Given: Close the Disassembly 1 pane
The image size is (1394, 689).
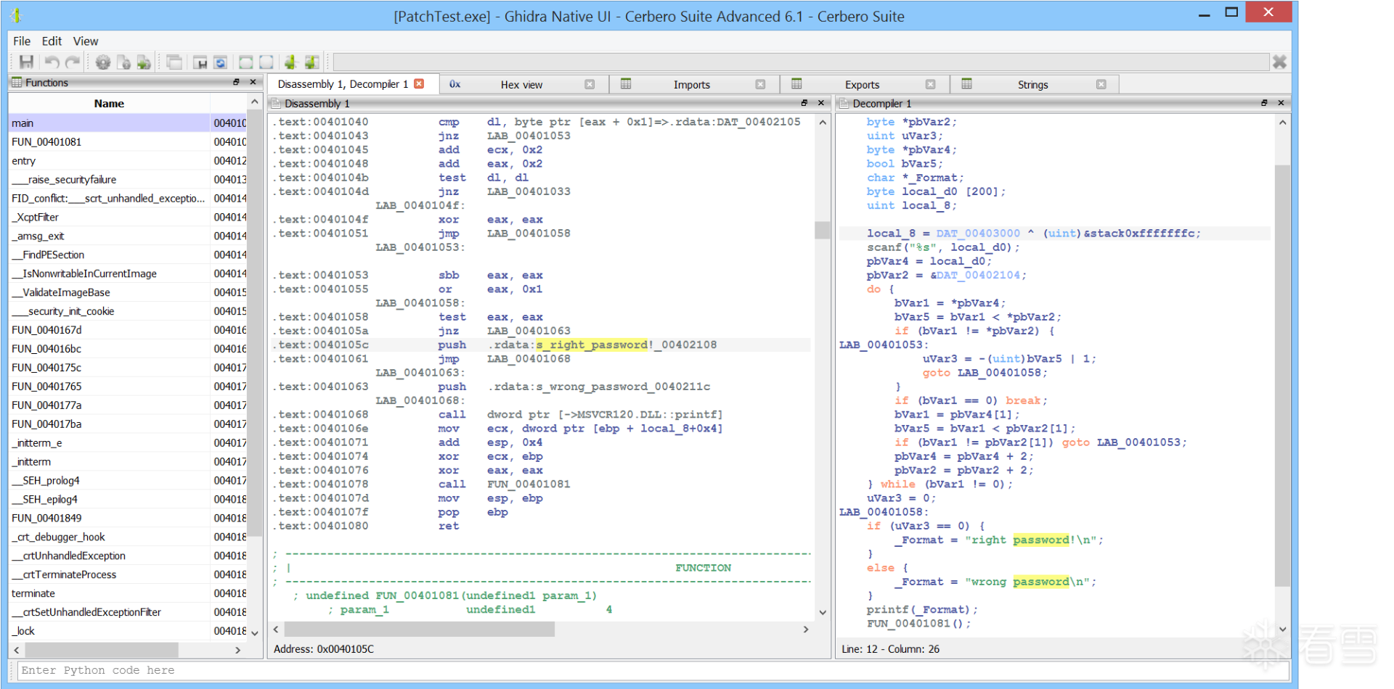Looking at the screenshot, I should point(821,103).
